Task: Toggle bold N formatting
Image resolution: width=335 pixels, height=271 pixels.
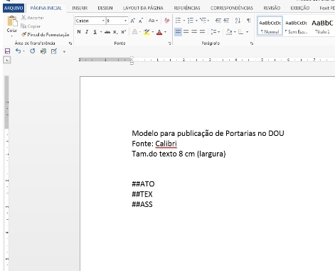Action: coord(79,32)
